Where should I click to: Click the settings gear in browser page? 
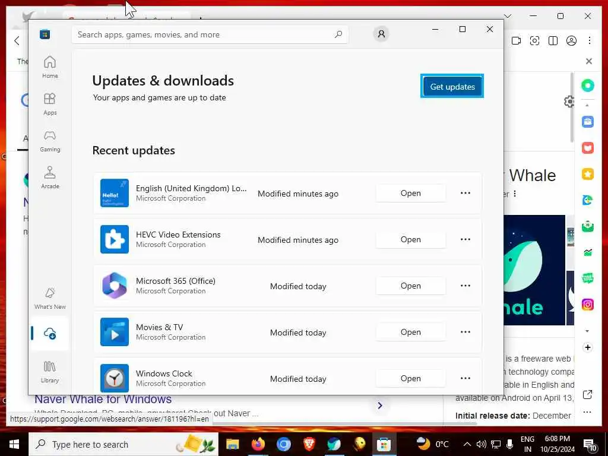coord(569,102)
